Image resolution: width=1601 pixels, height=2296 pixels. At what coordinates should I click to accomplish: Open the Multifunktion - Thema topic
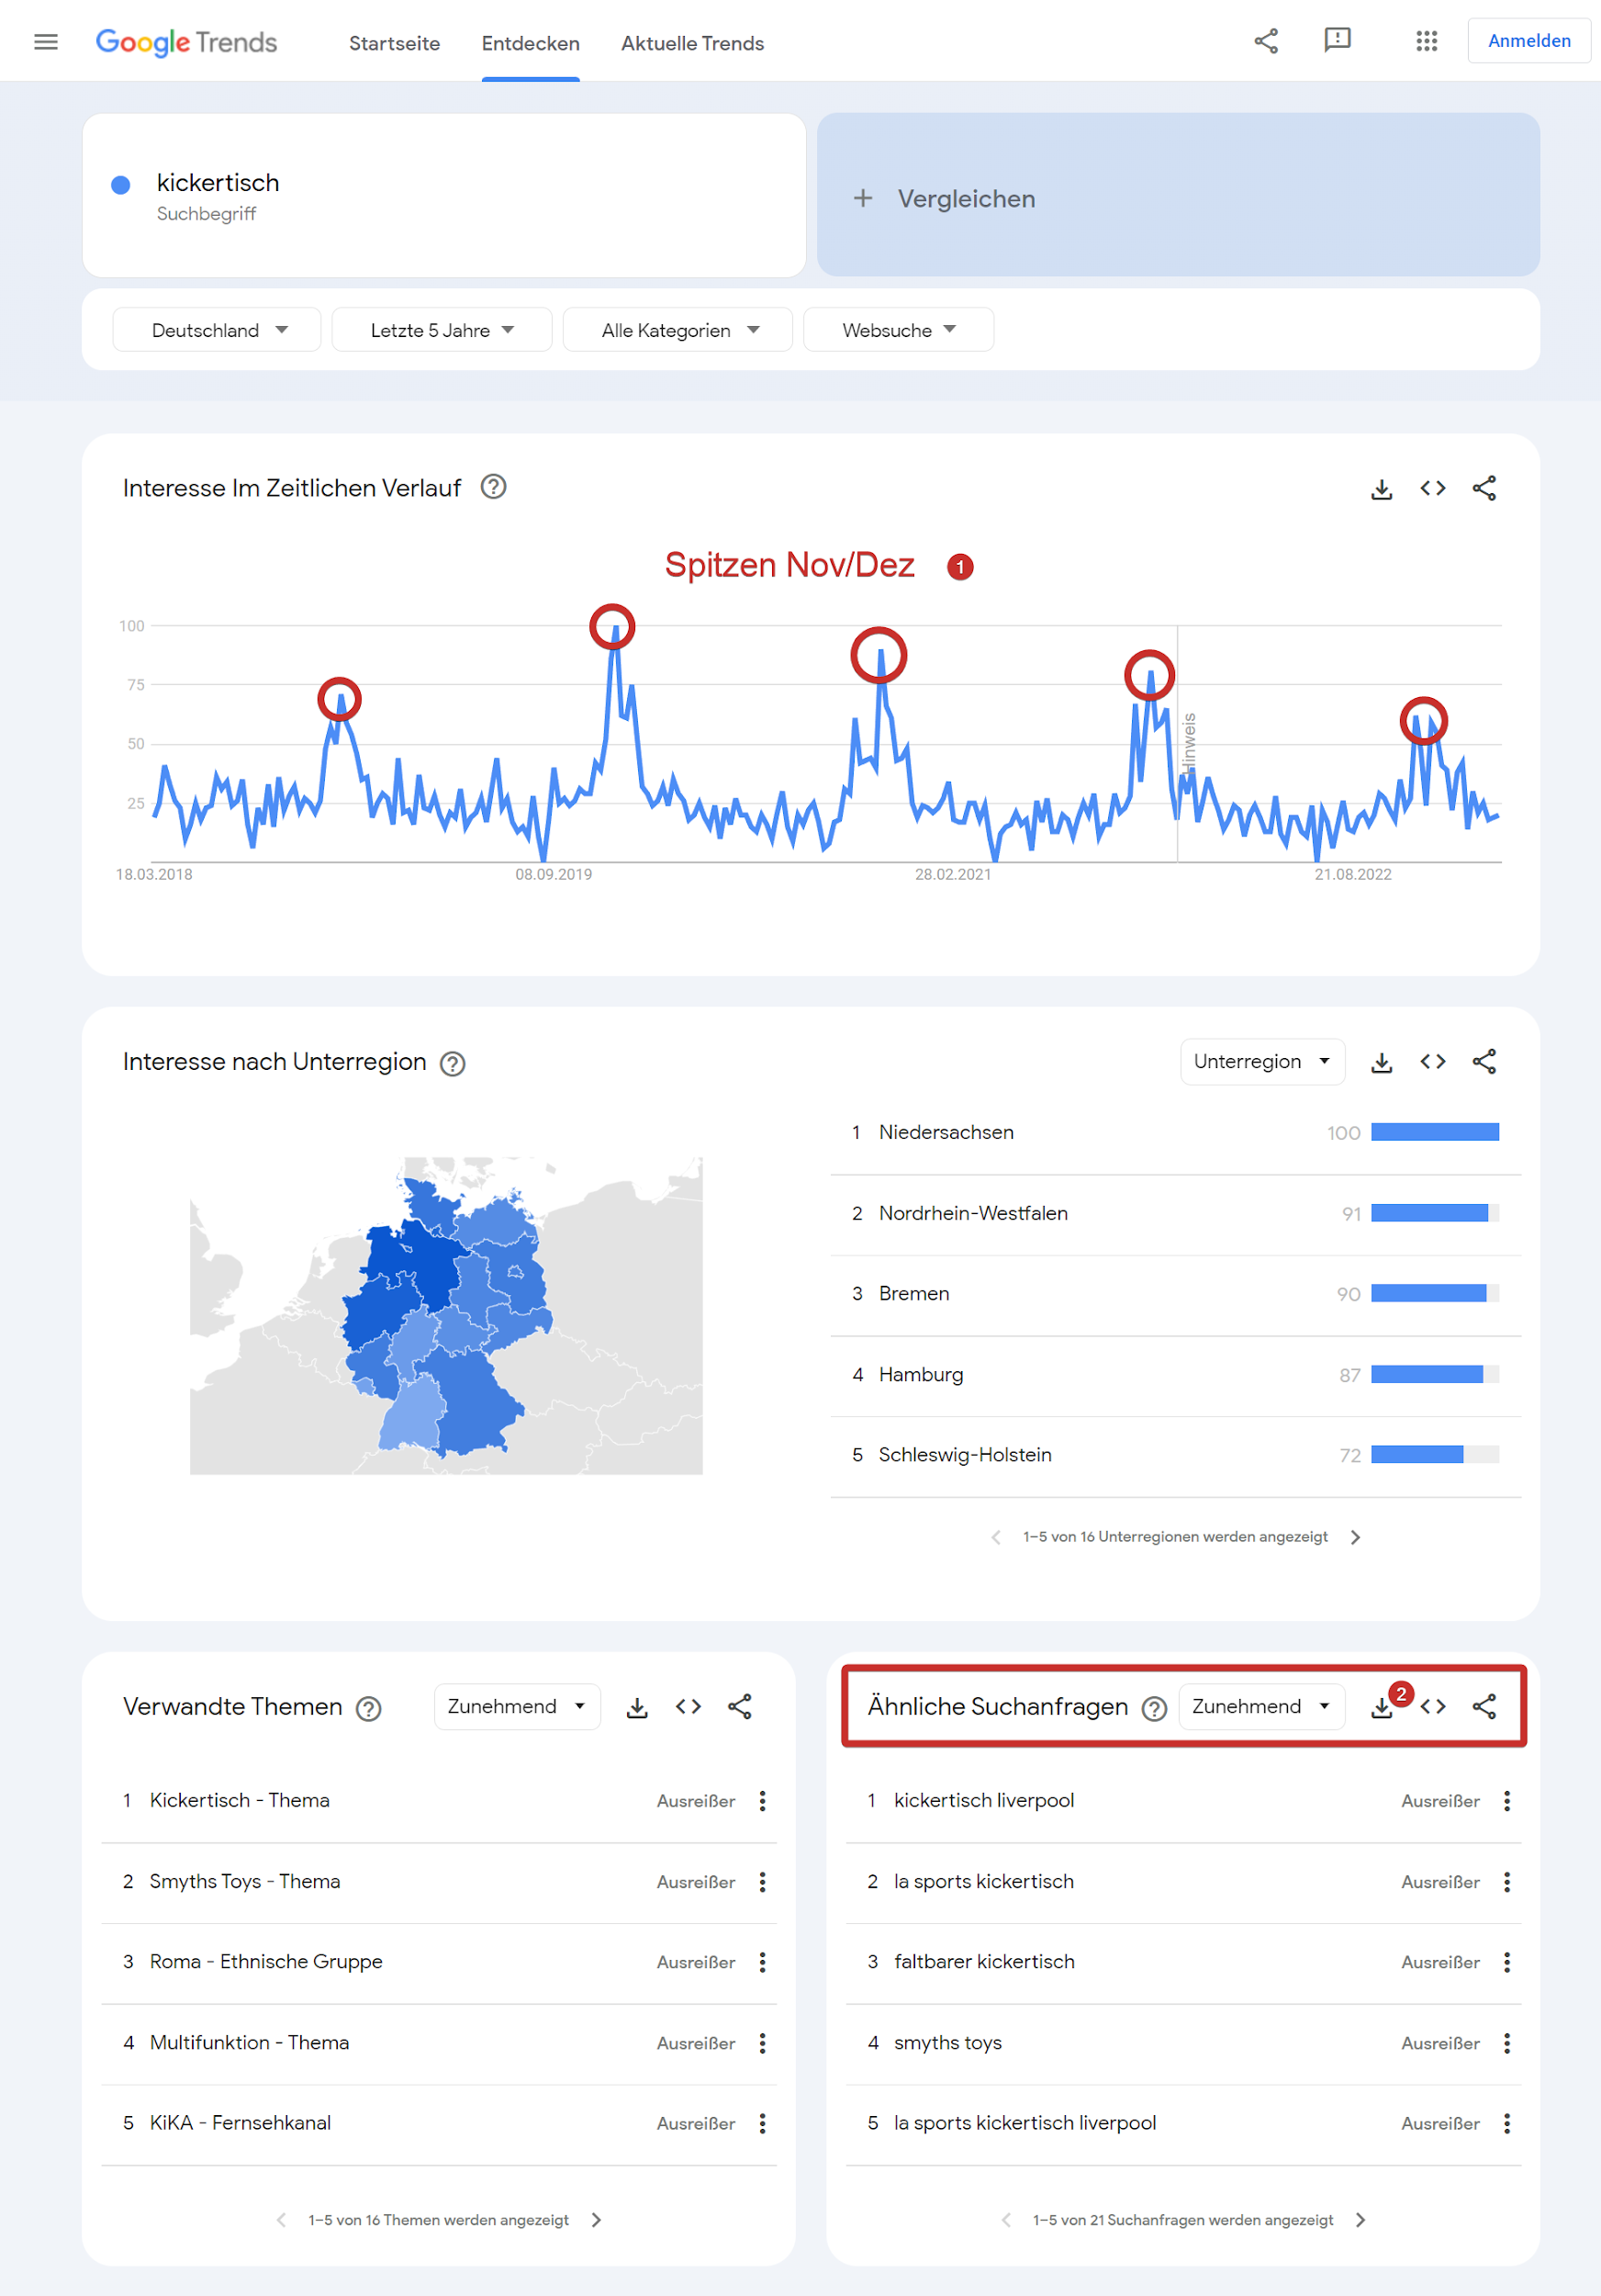point(250,2042)
